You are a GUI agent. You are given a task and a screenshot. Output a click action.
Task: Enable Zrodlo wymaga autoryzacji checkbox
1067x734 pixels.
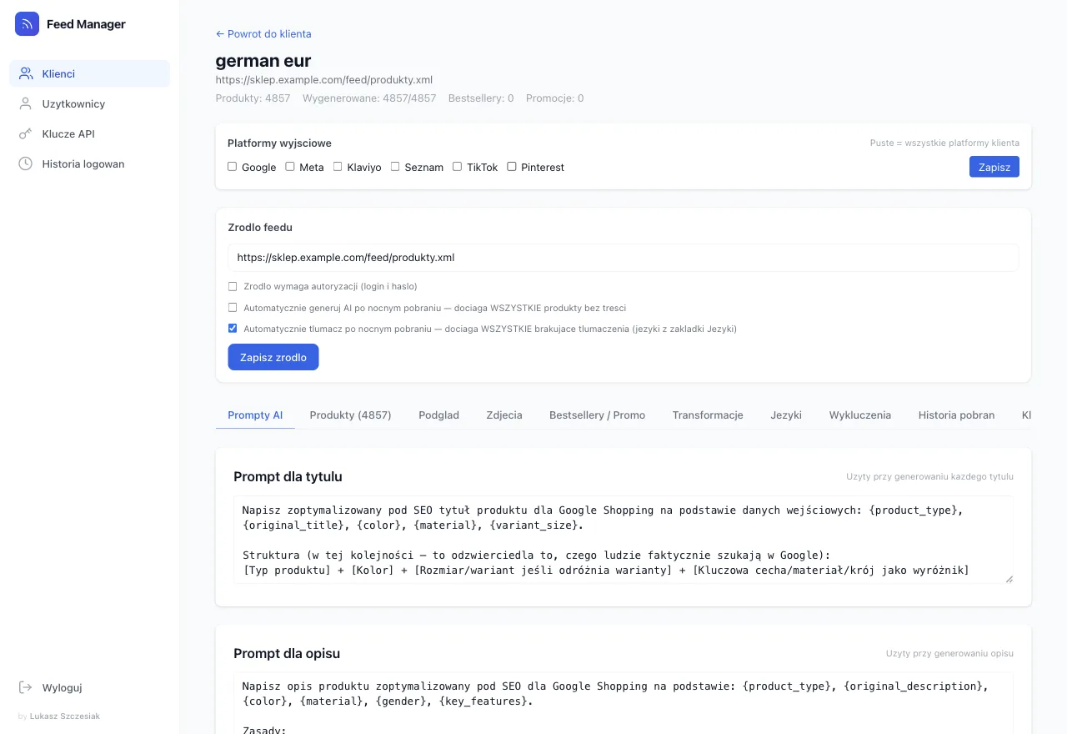[x=233, y=286]
